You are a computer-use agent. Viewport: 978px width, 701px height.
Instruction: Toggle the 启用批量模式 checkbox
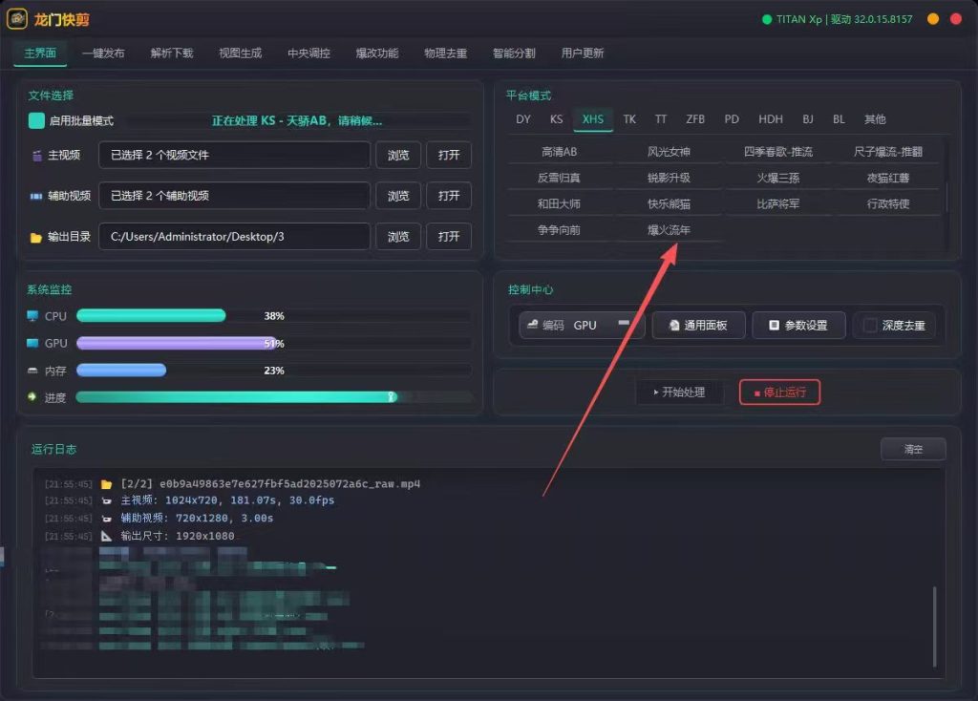37,120
